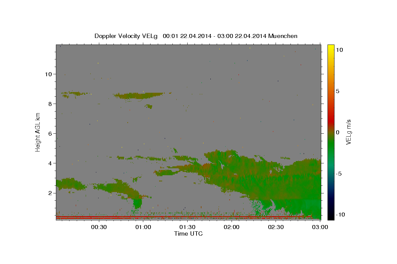Screen dimensions: 397x264
Task: Click the 'VELg m/s' colorbar label
Action: pos(348,132)
